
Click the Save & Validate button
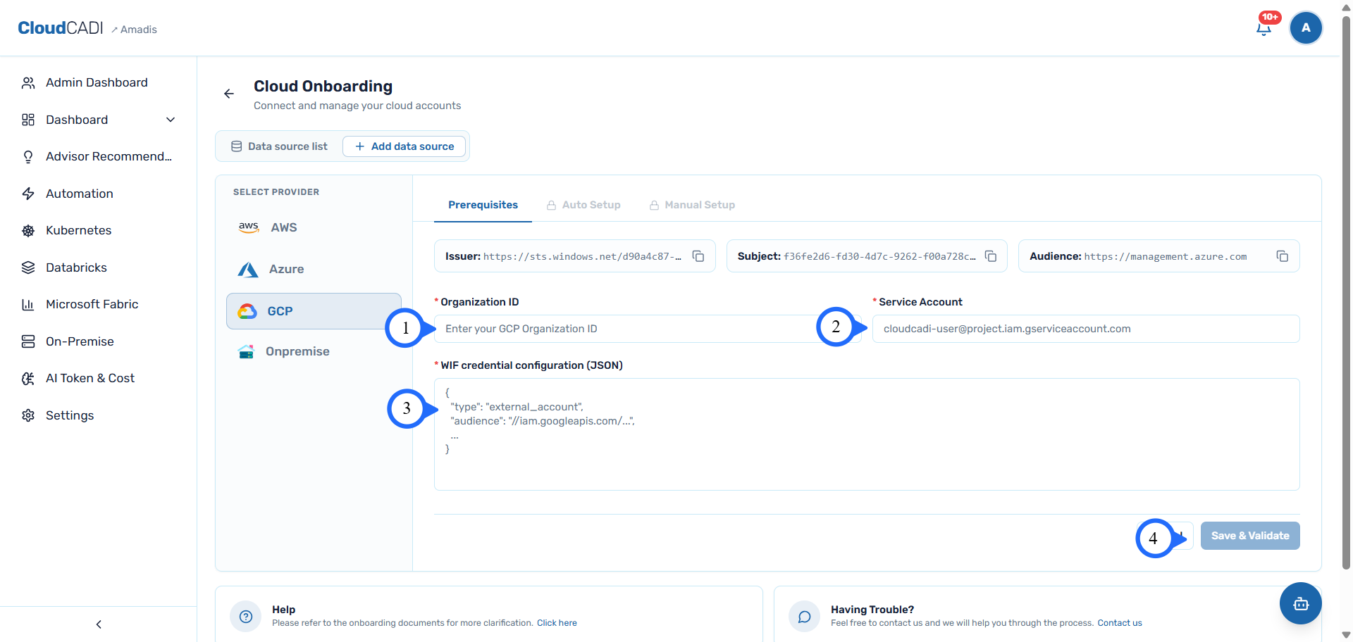pos(1250,536)
